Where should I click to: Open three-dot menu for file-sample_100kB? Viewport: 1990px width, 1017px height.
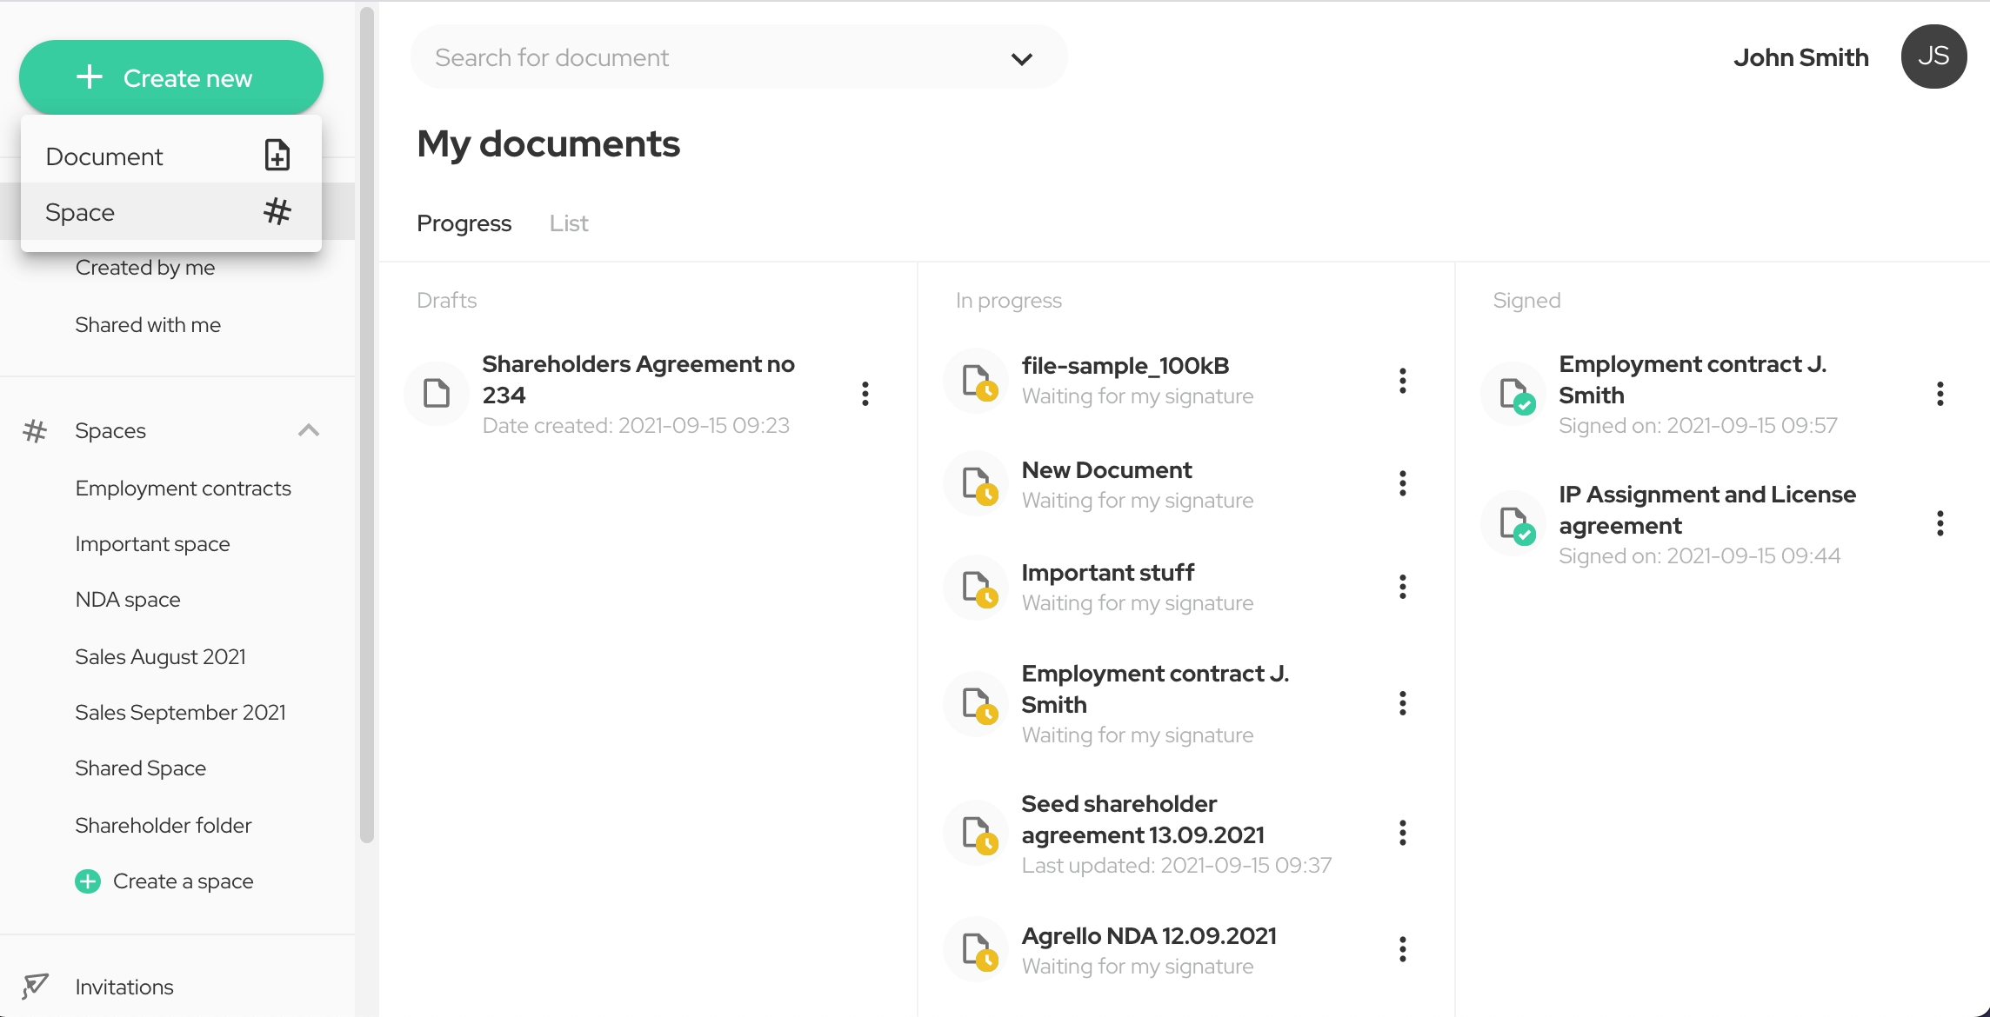[x=1402, y=381]
